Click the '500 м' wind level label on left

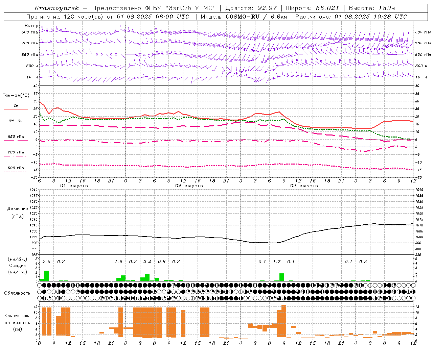(x=32, y=66)
